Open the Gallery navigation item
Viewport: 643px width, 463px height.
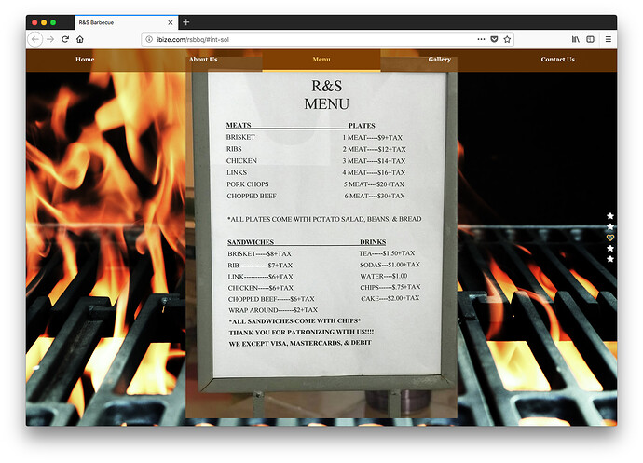440,60
